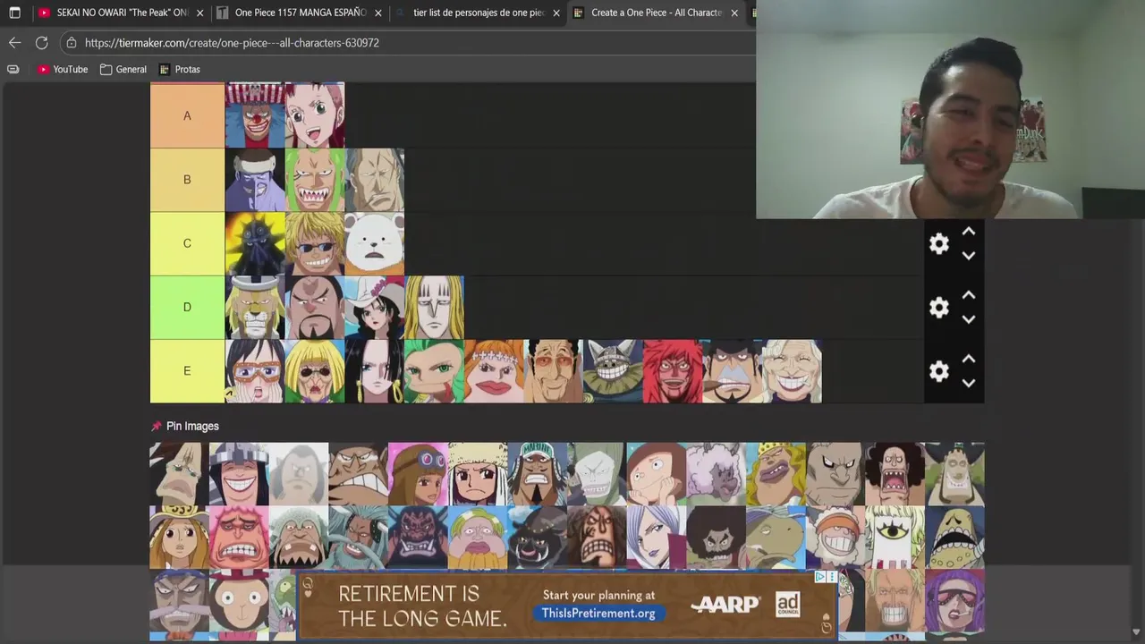
Task: Click the AdChoices triangle icon on the AARP ad
Action: click(819, 577)
